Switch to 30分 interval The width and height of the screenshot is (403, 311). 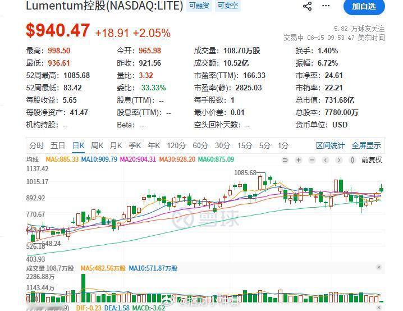[x=223, y=146]
